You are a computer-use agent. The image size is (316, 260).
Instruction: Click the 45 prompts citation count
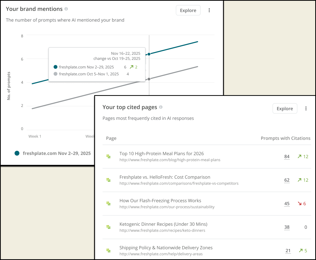coord(287,204)
